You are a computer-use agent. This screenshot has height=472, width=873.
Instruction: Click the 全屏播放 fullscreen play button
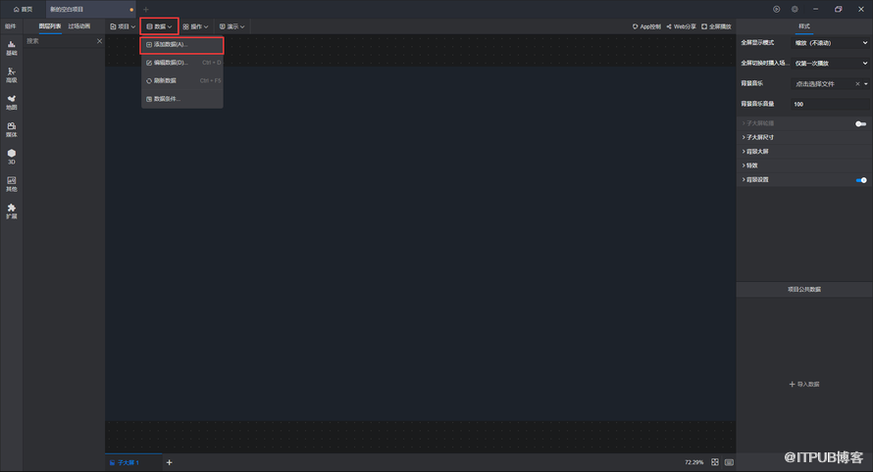[x=716, y=26]
